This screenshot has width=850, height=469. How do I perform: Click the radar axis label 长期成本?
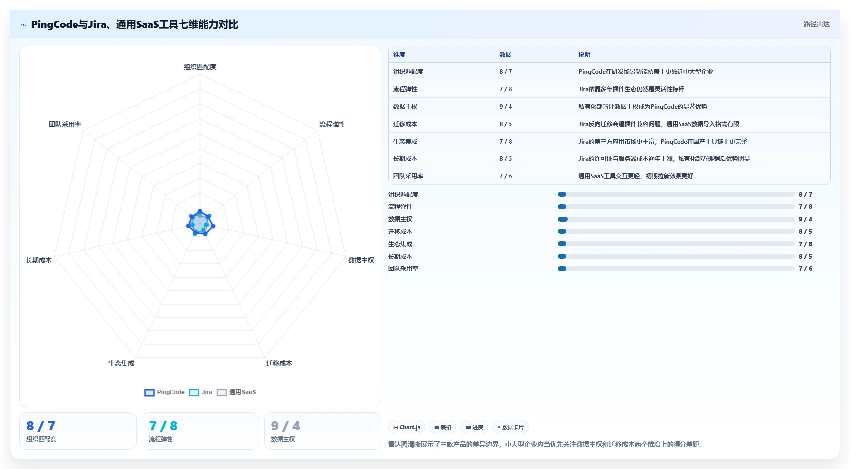click(39, 260)
